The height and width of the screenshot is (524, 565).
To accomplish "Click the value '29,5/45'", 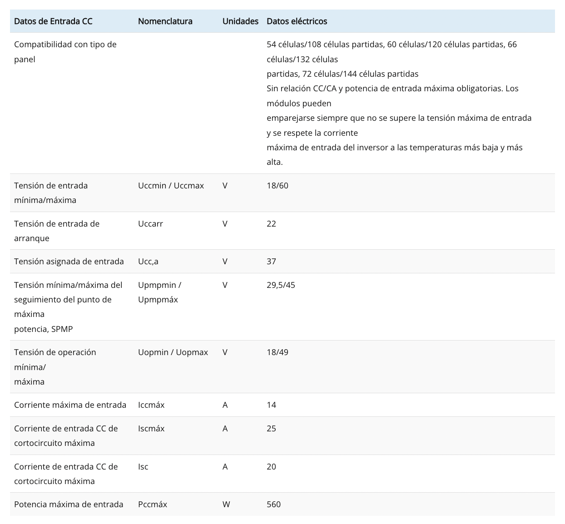I will (x=281, y=285).
